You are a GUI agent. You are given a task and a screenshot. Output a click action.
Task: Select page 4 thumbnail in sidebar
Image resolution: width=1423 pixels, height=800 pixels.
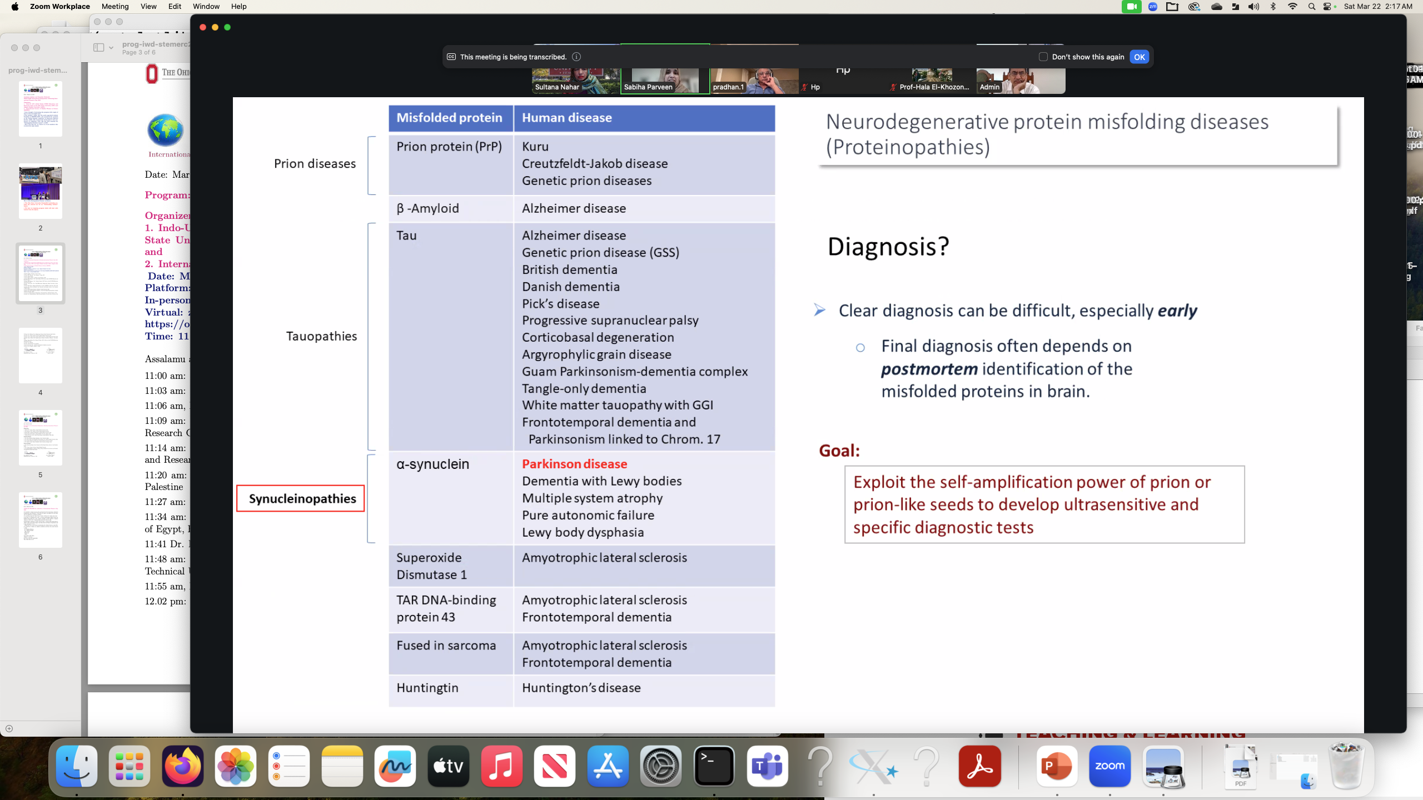pyautogui.click(x=40, y=356)
